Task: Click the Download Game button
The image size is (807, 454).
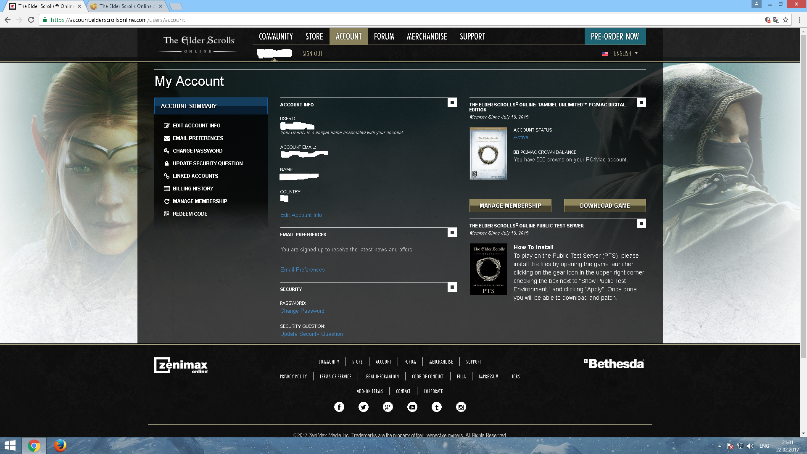Action: click(605, 206)
